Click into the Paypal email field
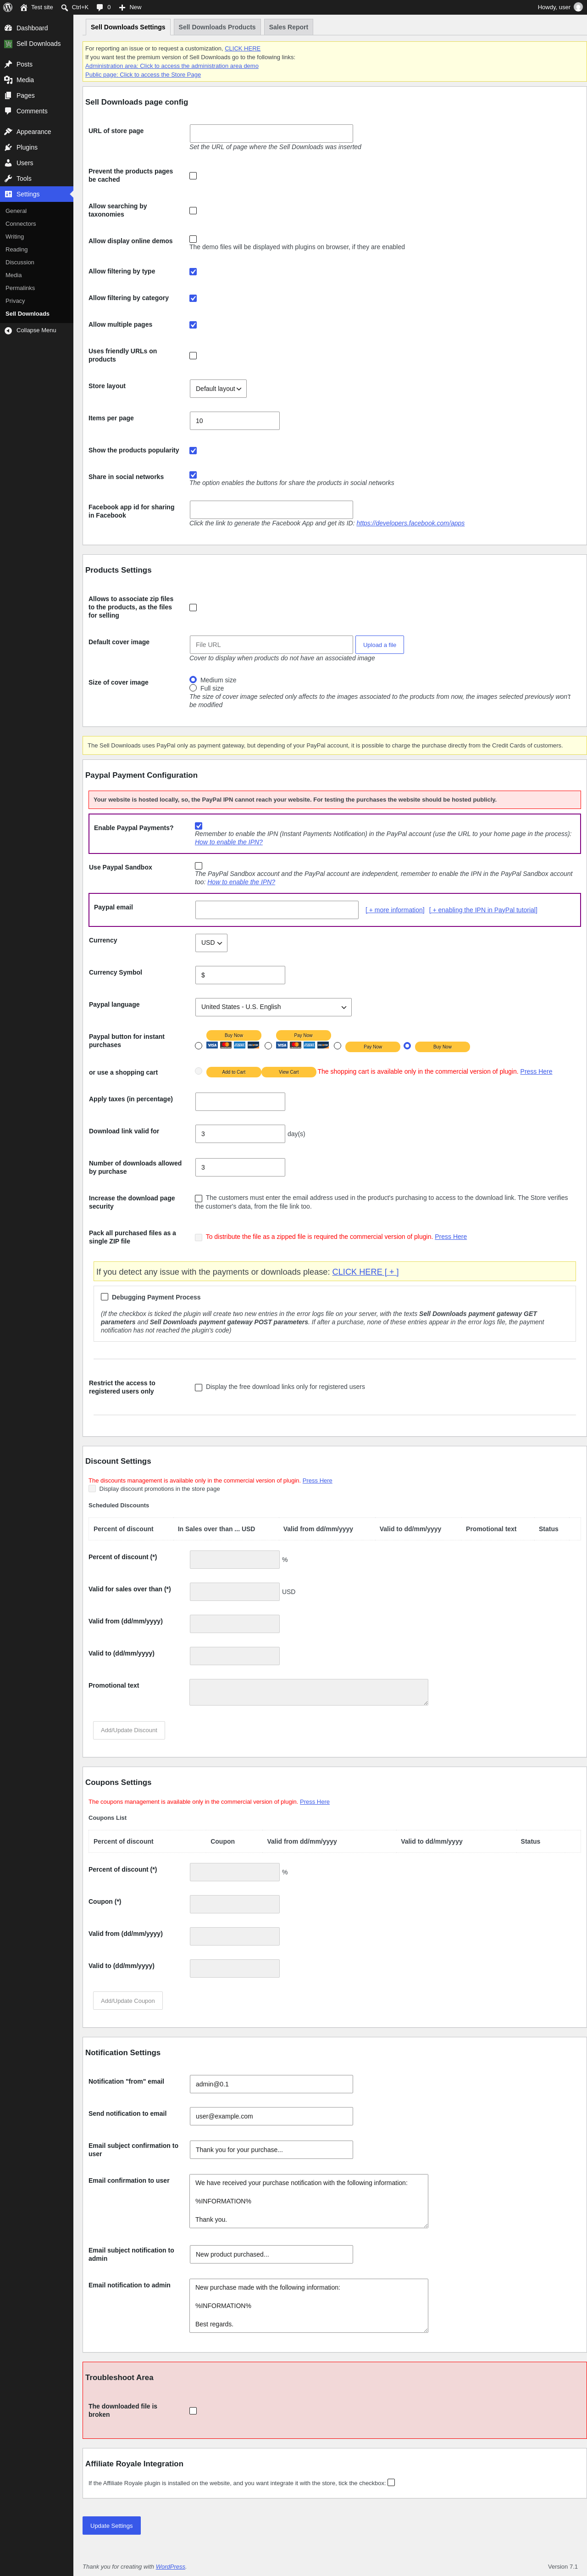The height and width of the screenshot is (2576, 587). click(x=277, y=910)
